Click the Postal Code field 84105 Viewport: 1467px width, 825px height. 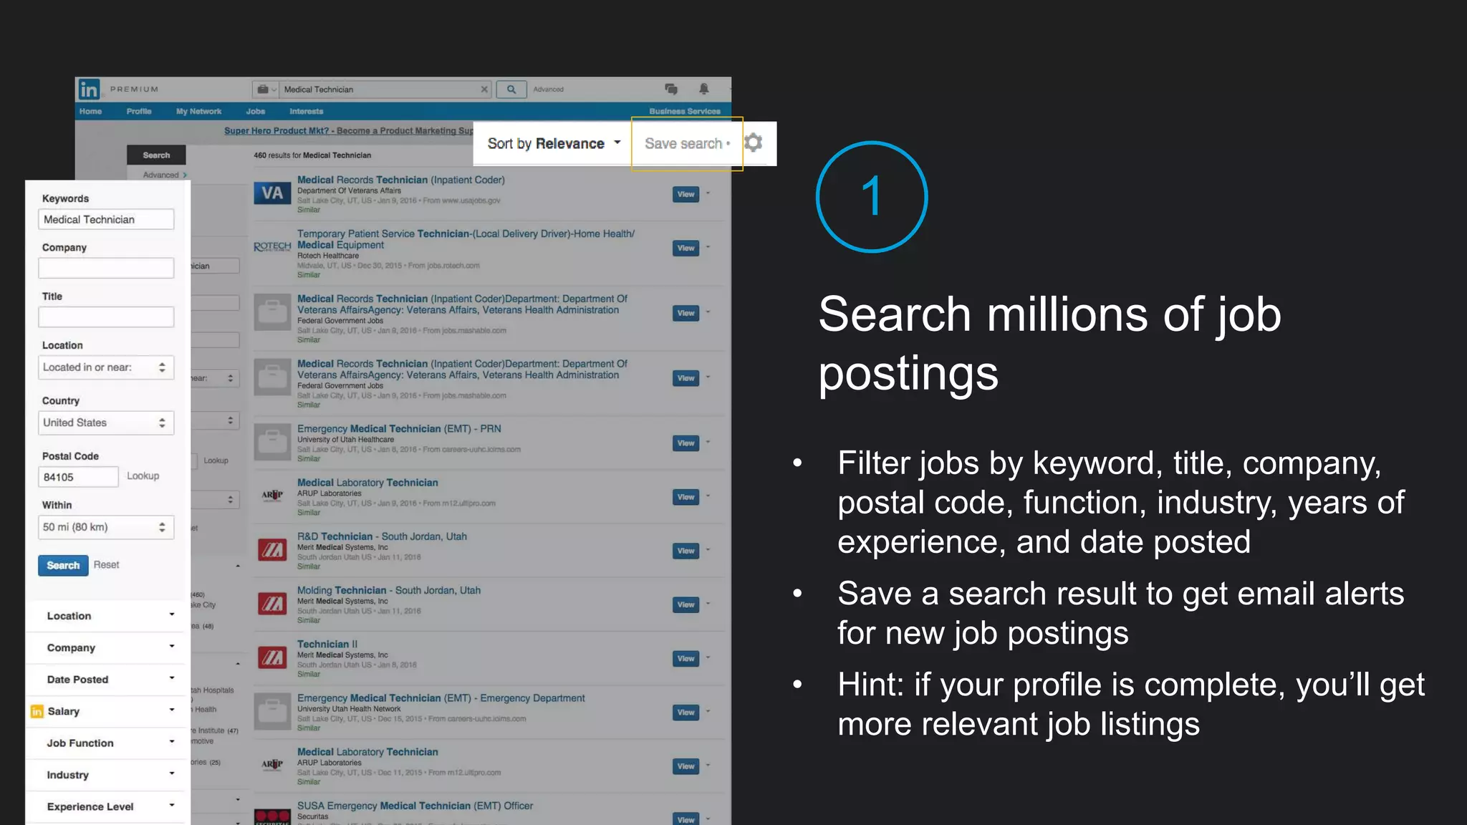coord(78,477)
